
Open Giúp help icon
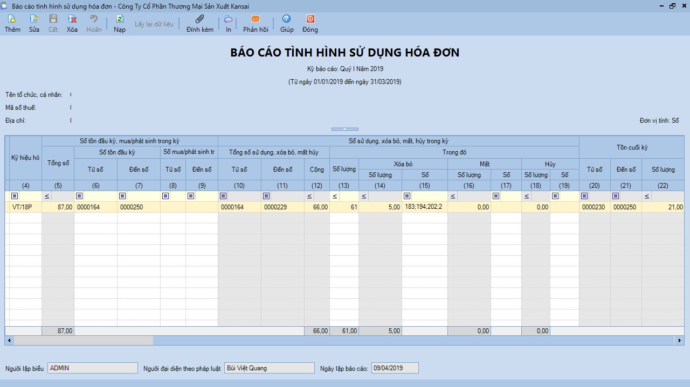[287, 19]
